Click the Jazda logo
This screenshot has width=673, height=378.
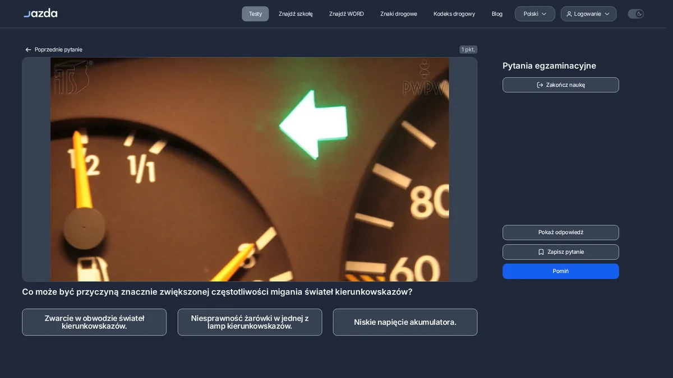(x=40, y=13)
